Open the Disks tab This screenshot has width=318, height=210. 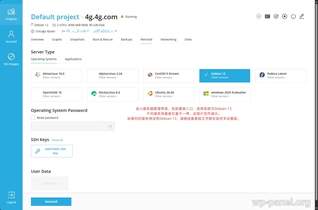point(188,39)
